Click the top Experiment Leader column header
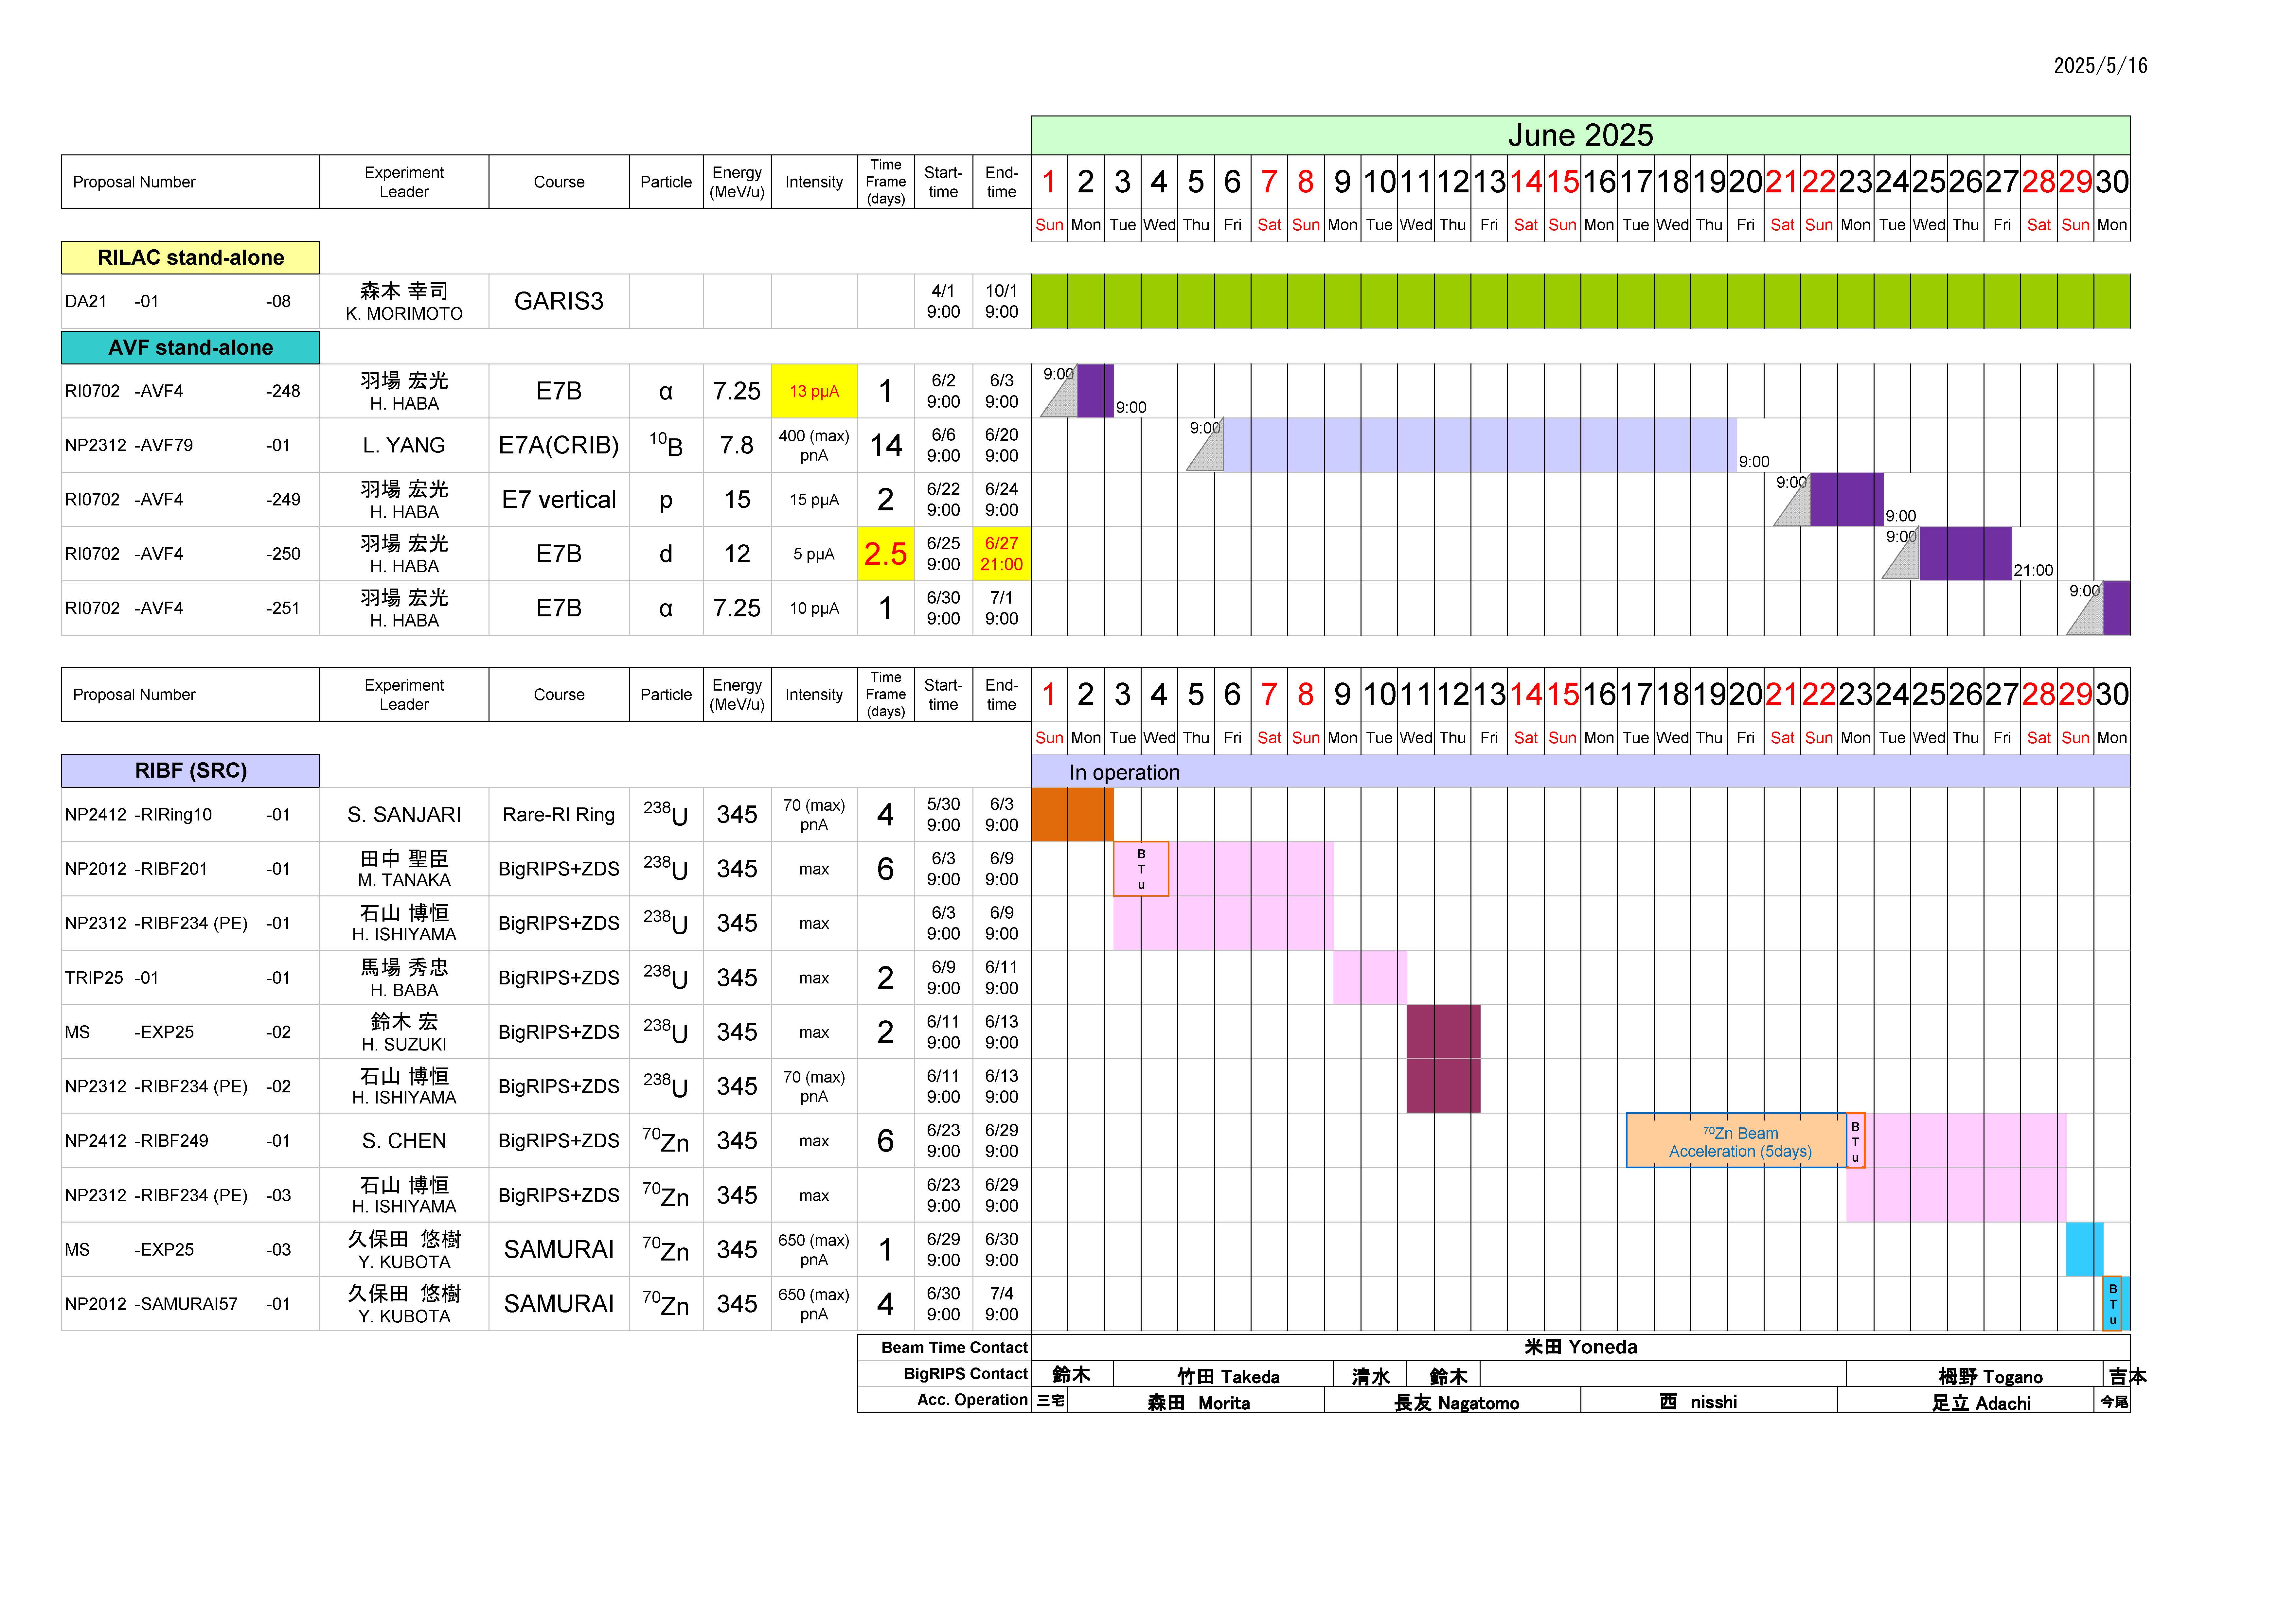This screenshot has width=2296, height=1623. (404, 182)
